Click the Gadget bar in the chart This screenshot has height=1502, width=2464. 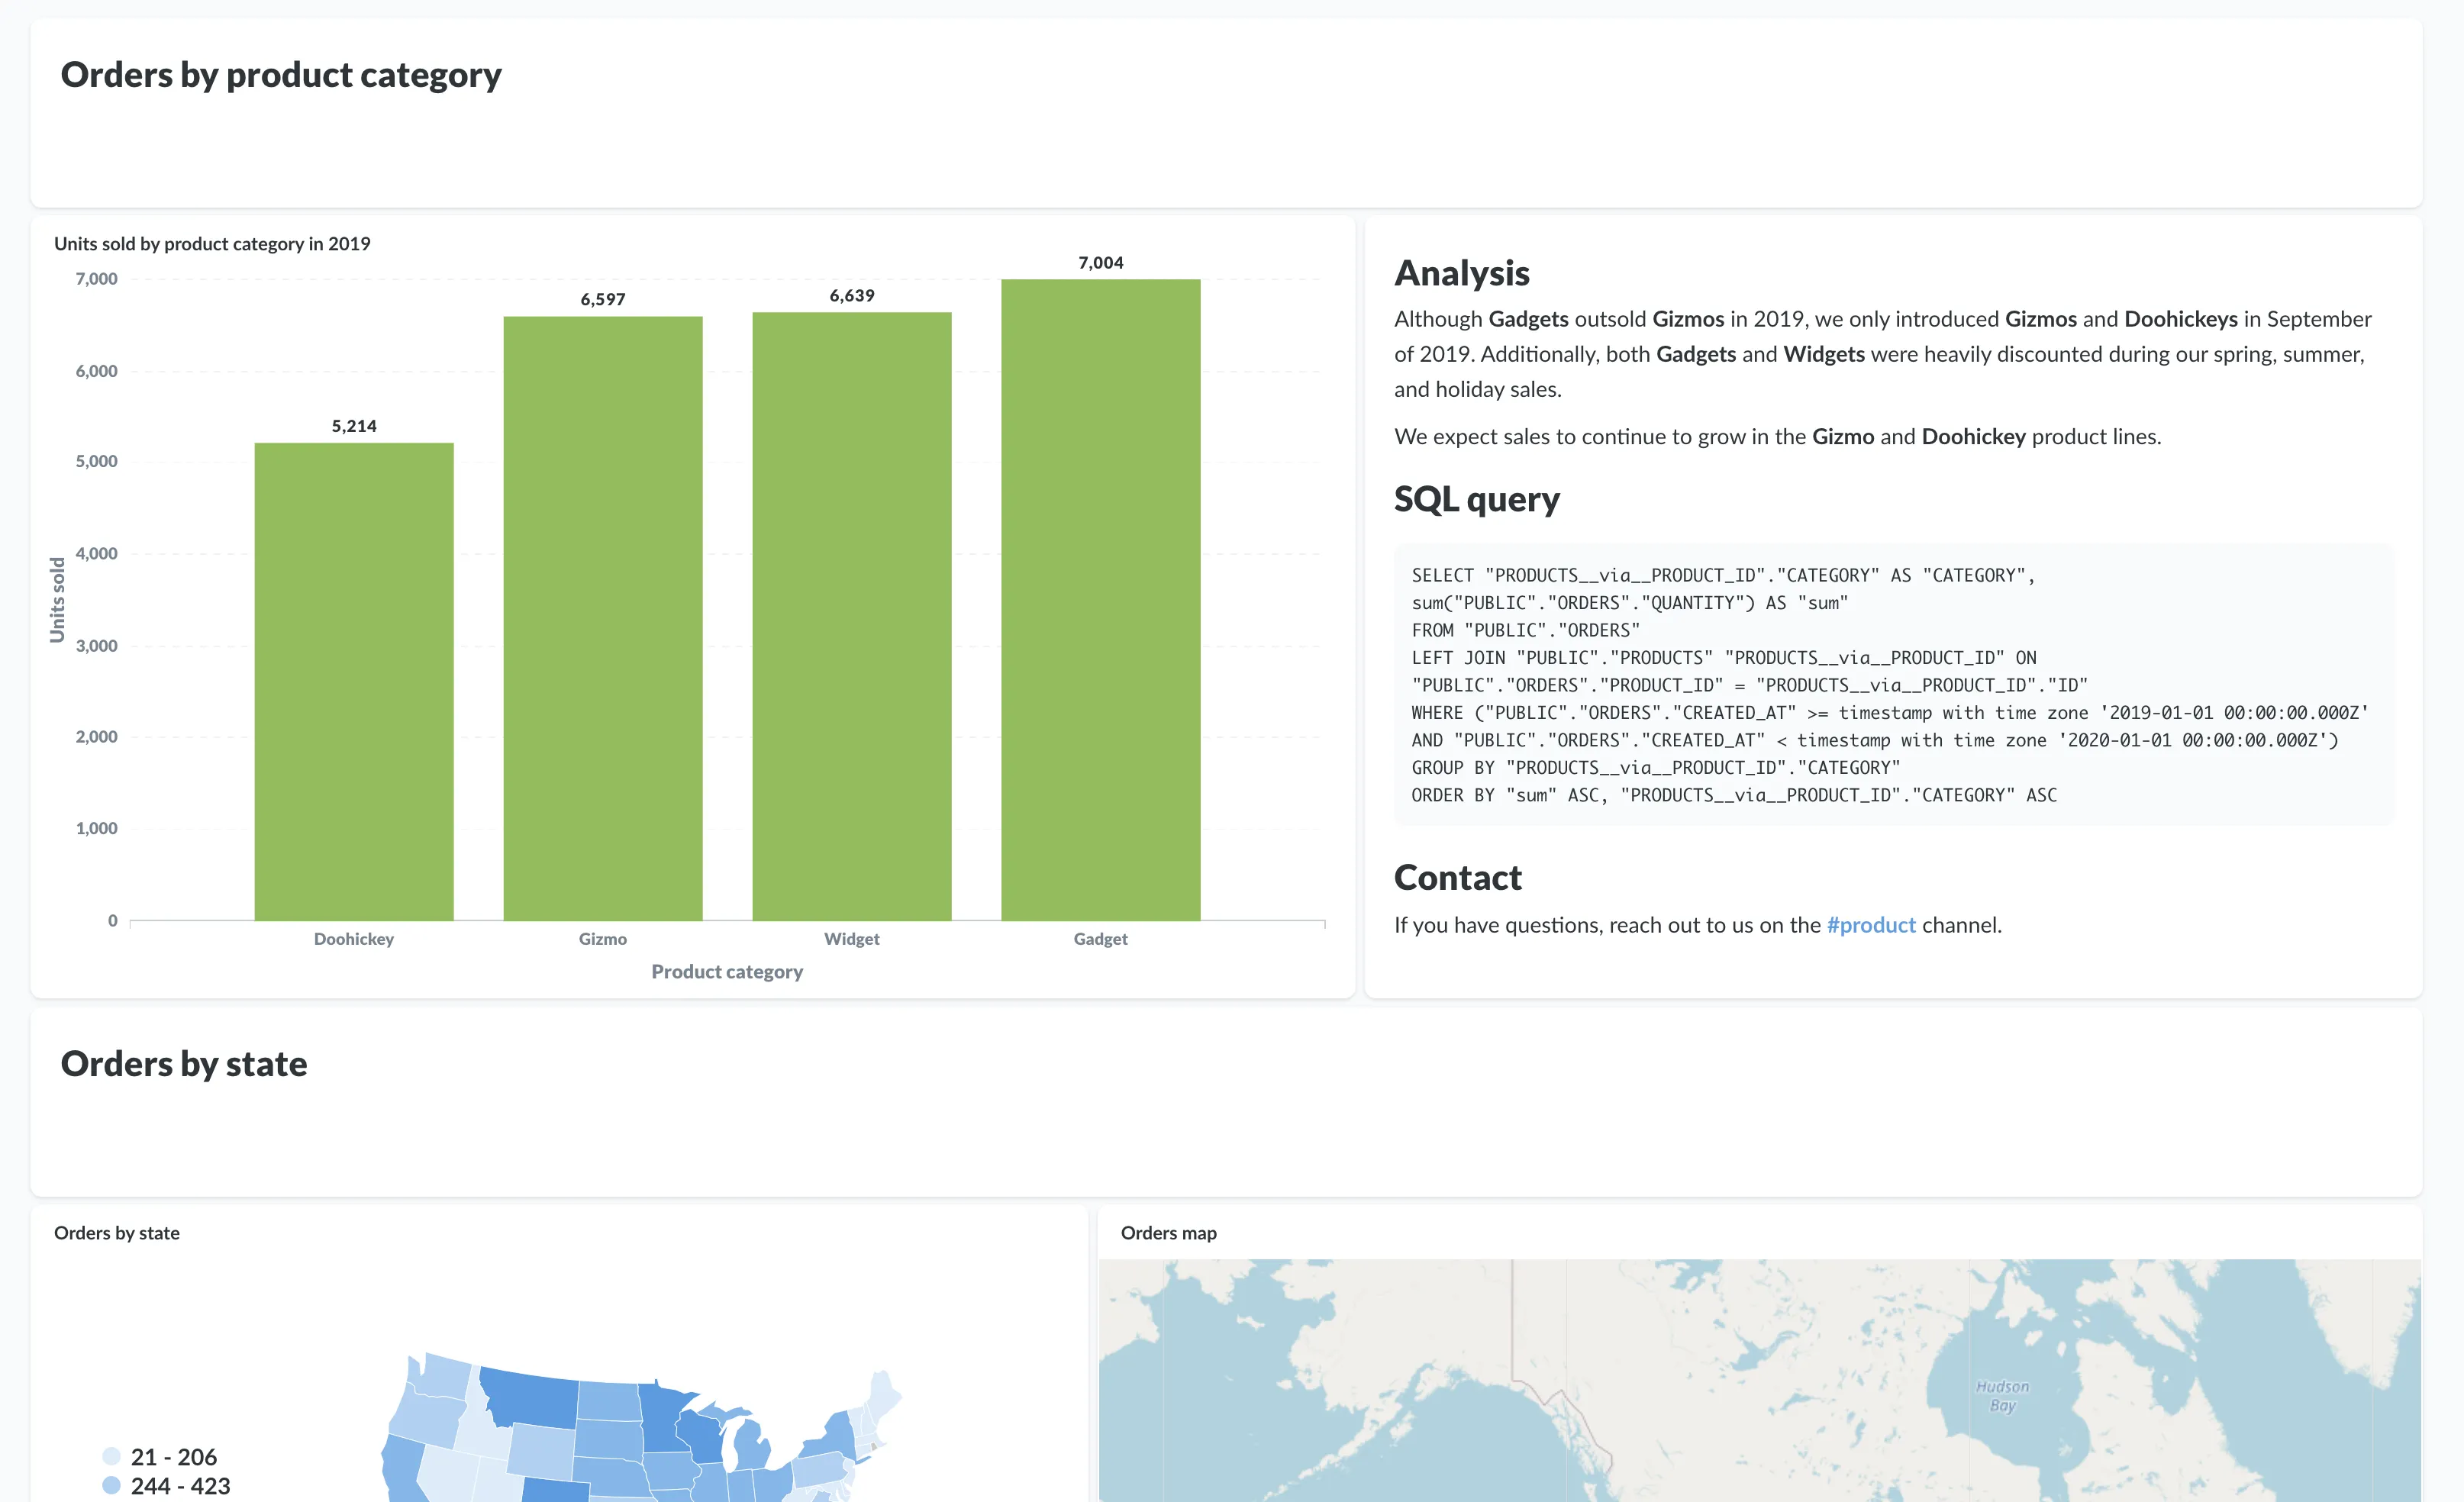tap(1101, 600)
